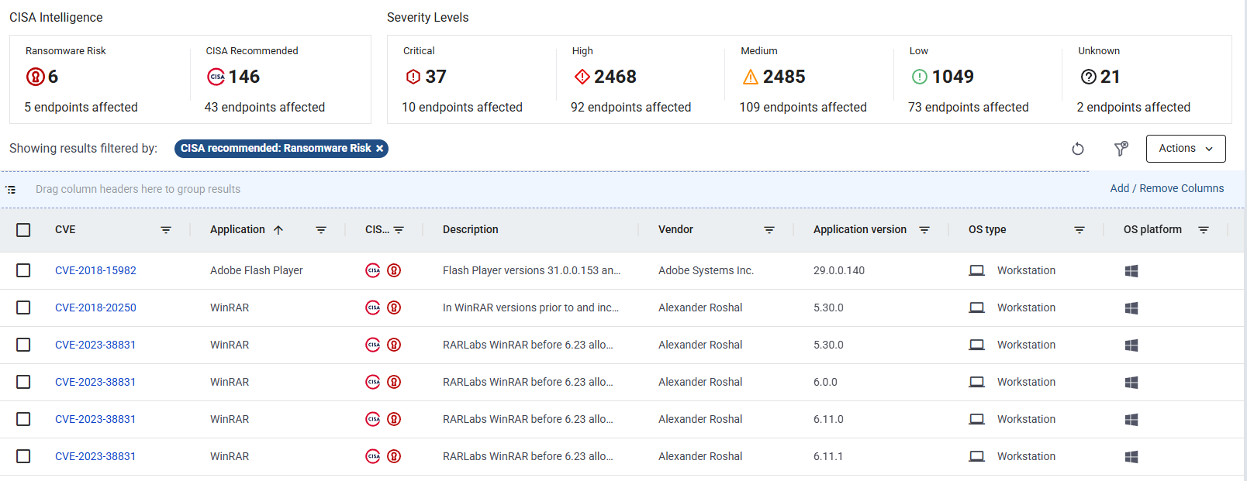
Task: Open the CIS... column filter menu
Action: (399, 230)
